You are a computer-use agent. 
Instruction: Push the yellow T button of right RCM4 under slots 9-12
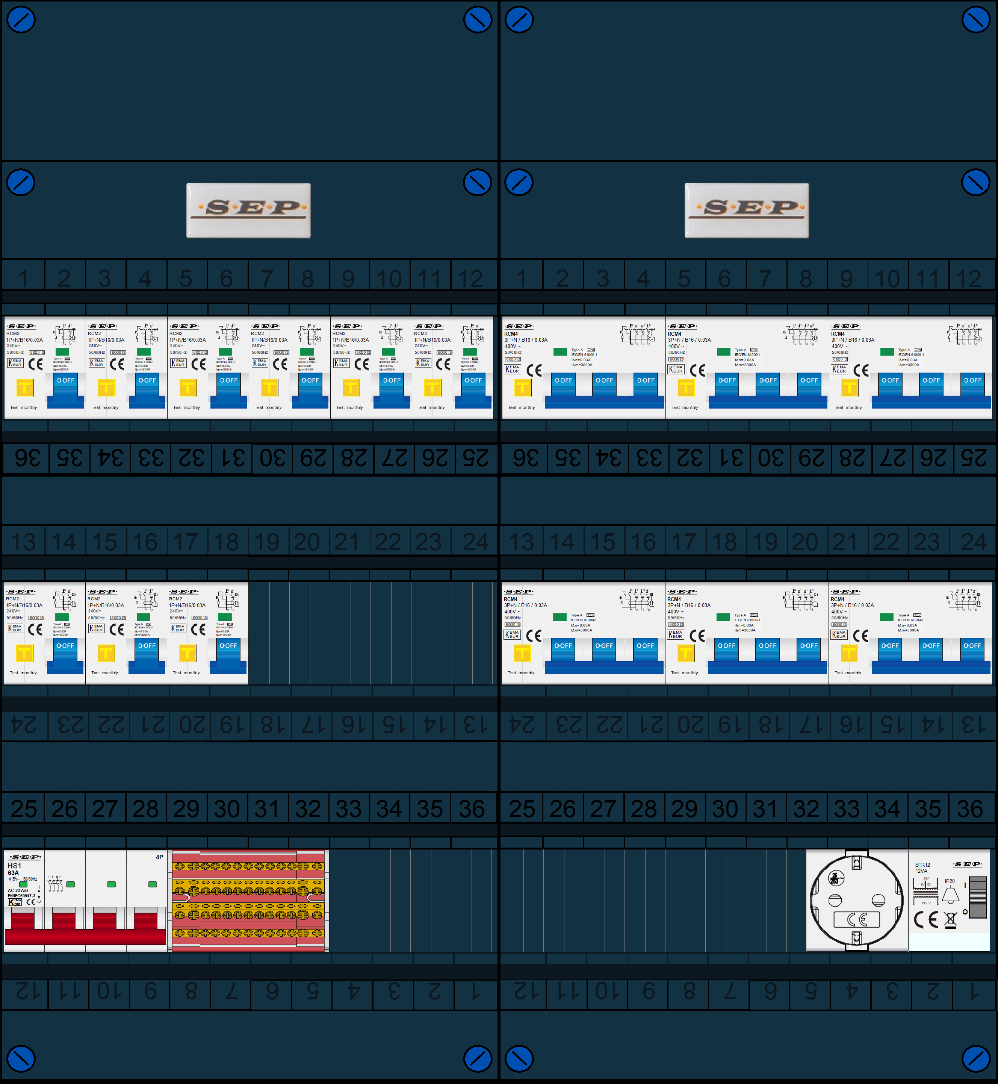[850, 388]
